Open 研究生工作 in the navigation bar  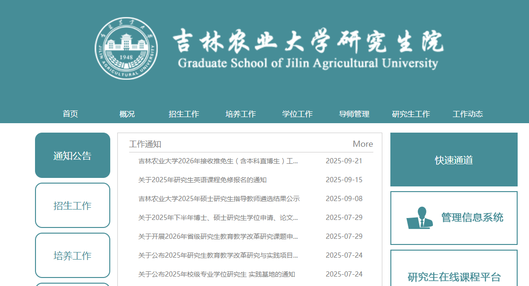tap(411, 114)
